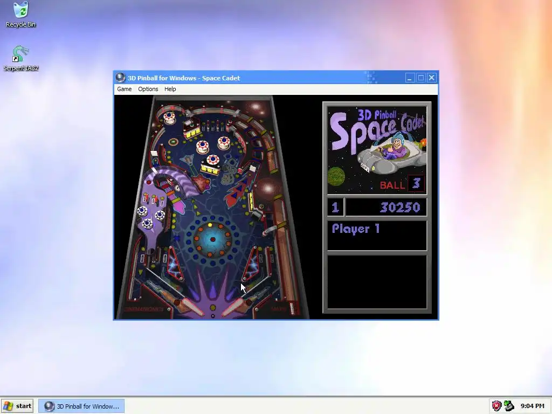The height and width of the screenshot is (414, 552).
Task: Click the BALL 3 counter
Action: click(402, 184)
